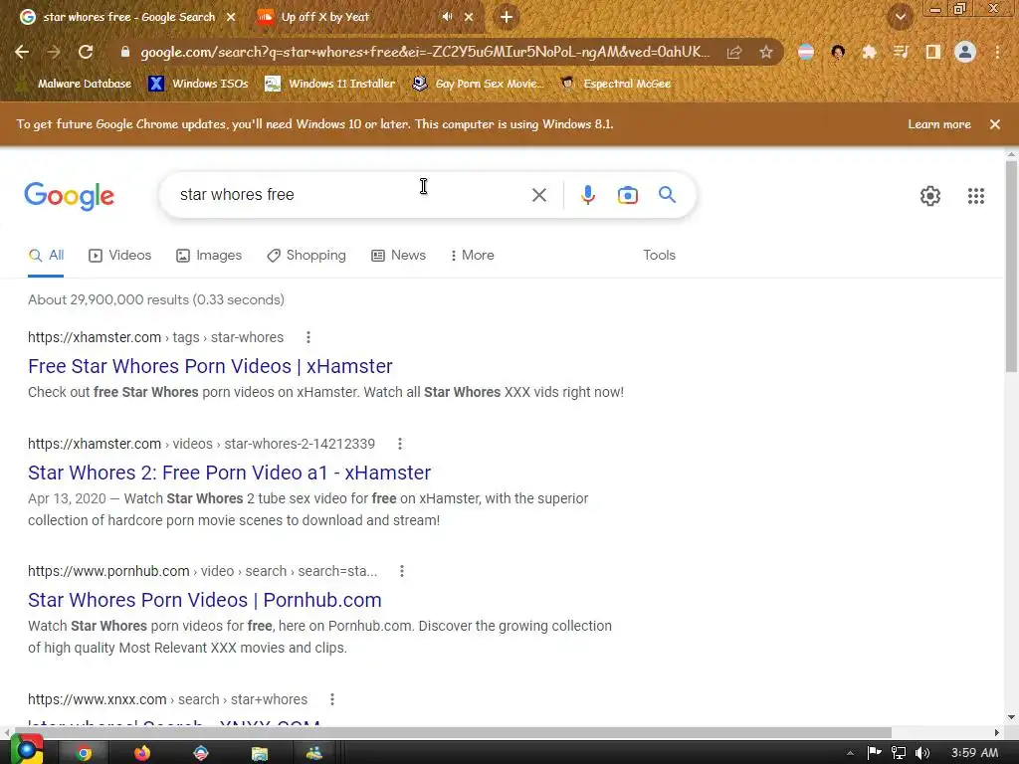1019x764 pixels.
Task: Expand the More search categories menu
Action: [473, 256]
